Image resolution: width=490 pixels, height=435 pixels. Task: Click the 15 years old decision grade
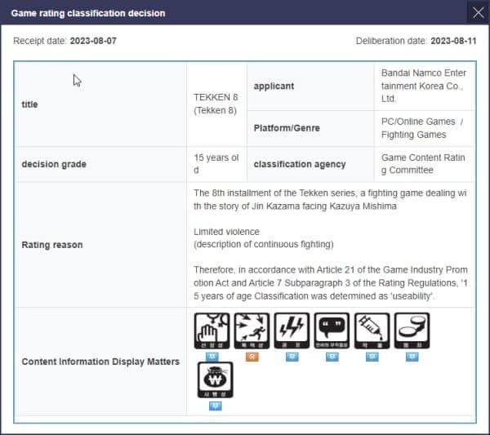tap(216, 164)
